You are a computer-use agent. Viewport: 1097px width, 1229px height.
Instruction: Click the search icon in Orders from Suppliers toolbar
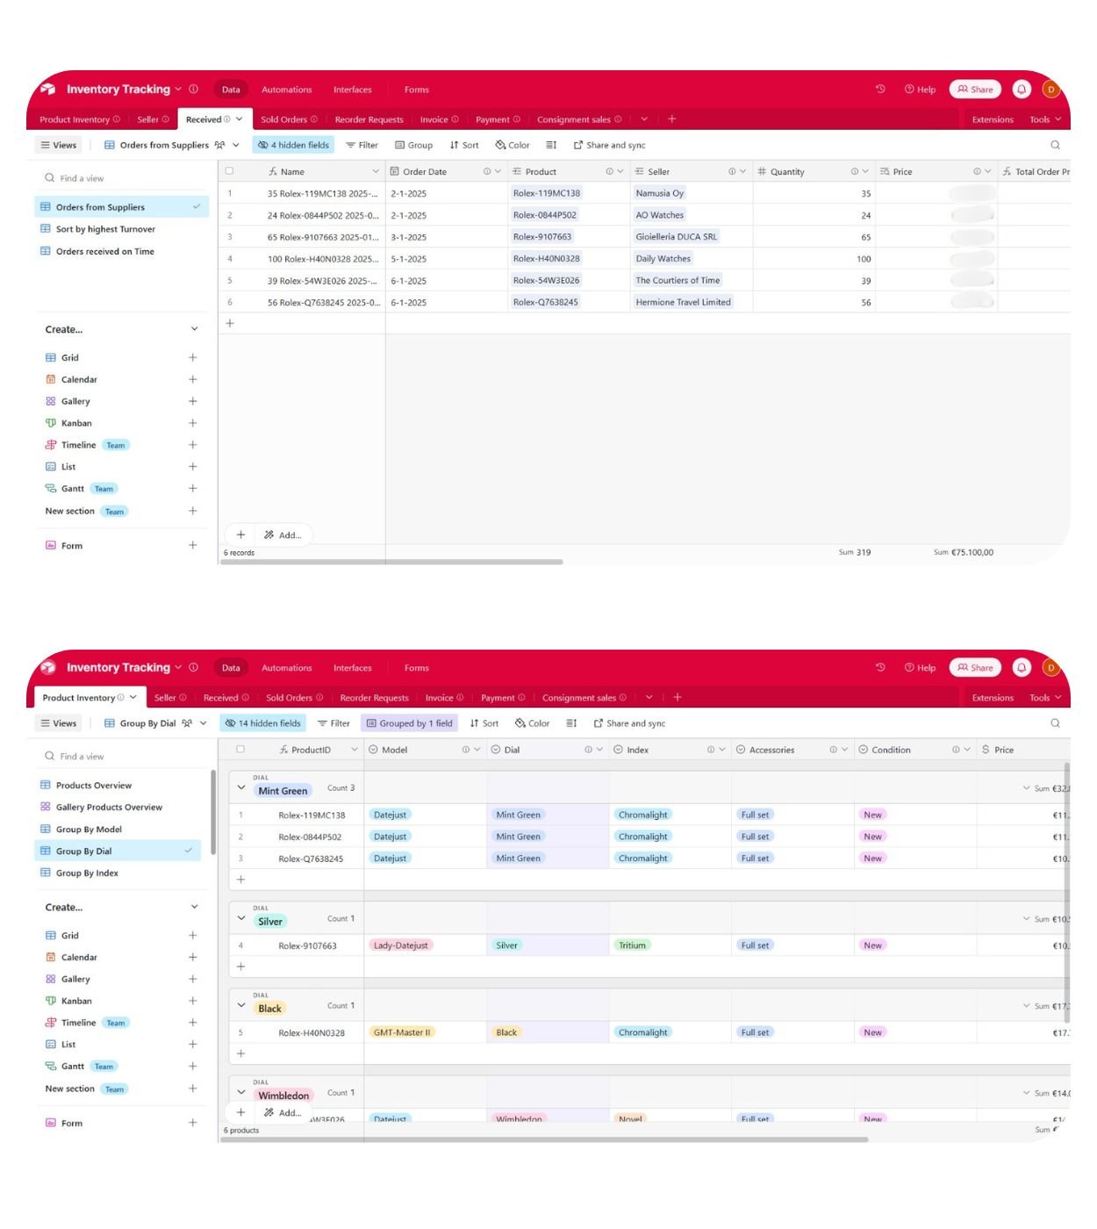click(1055, 146)
